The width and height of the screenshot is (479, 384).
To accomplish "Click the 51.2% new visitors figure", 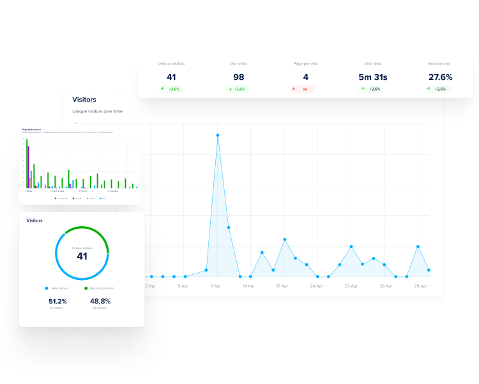I will (x=57, y=301).
